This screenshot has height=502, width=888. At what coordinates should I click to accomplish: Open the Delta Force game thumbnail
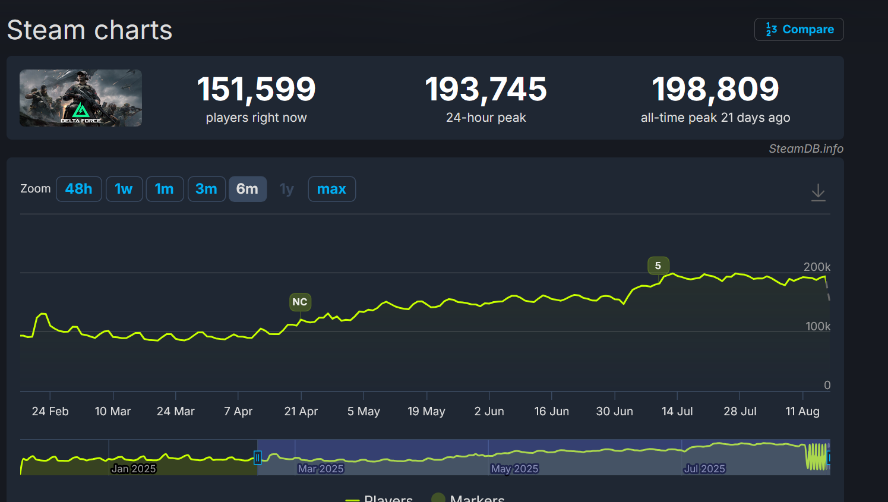pyautogui.click(x=81, y=98)
